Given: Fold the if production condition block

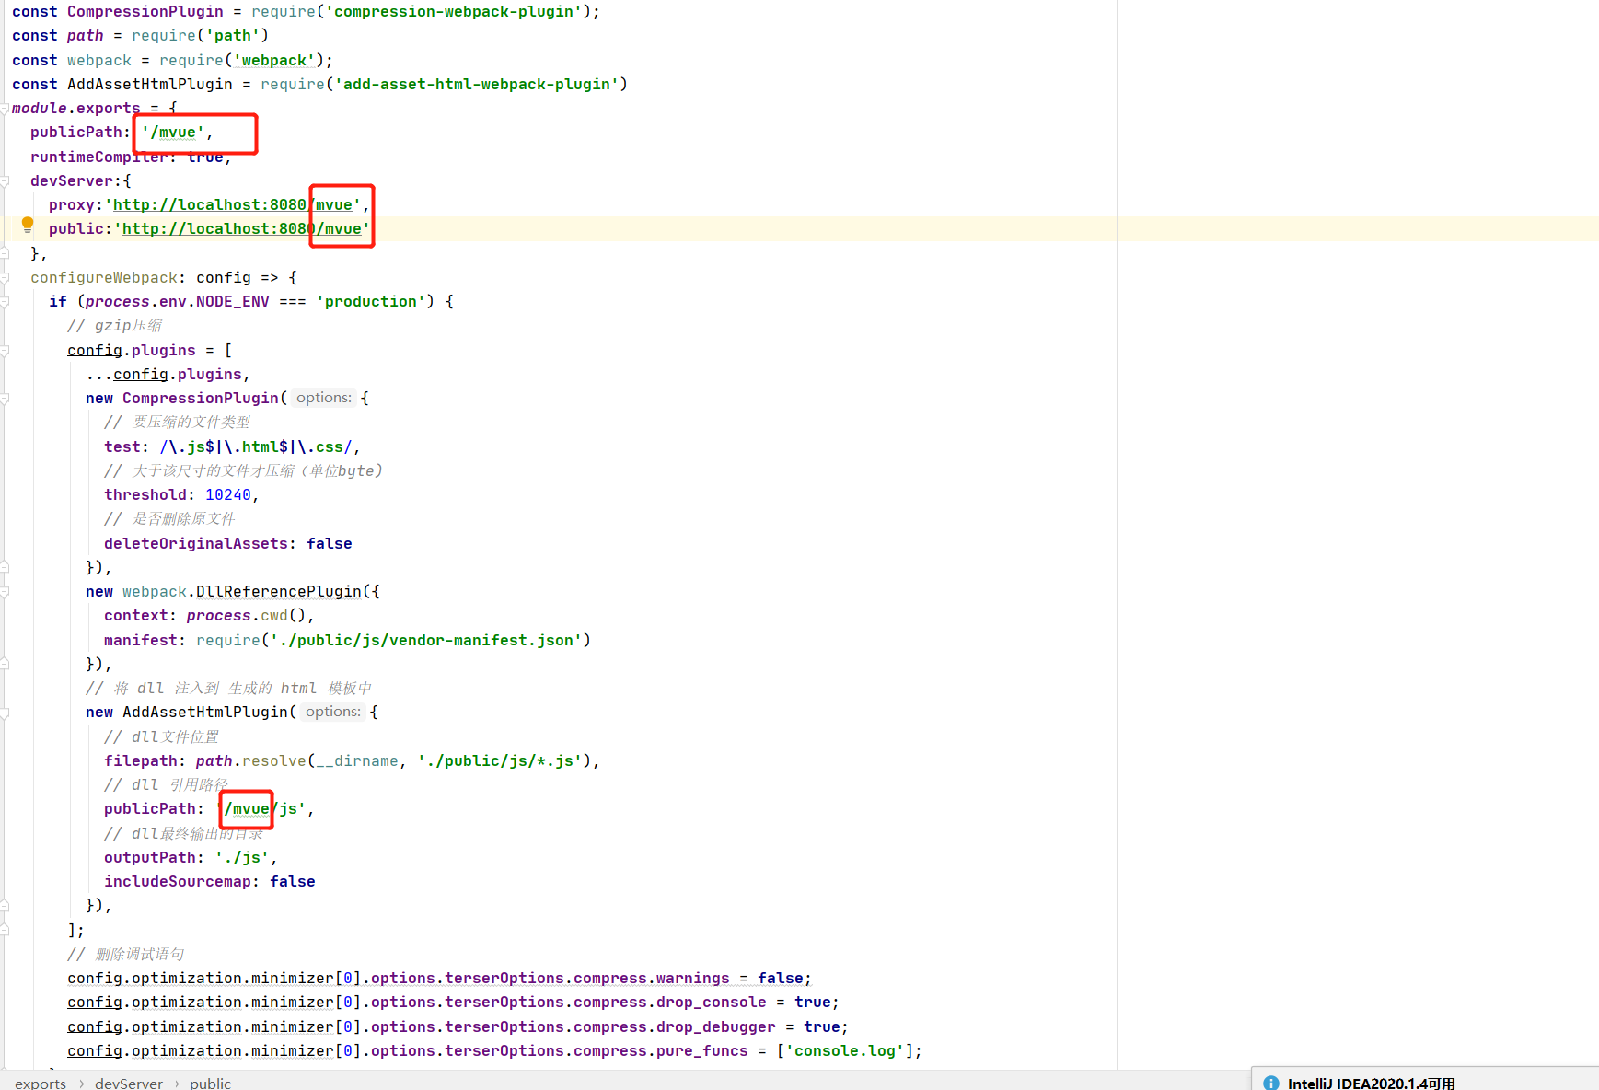Looking at the screenshot, I should tap(5, 302).
